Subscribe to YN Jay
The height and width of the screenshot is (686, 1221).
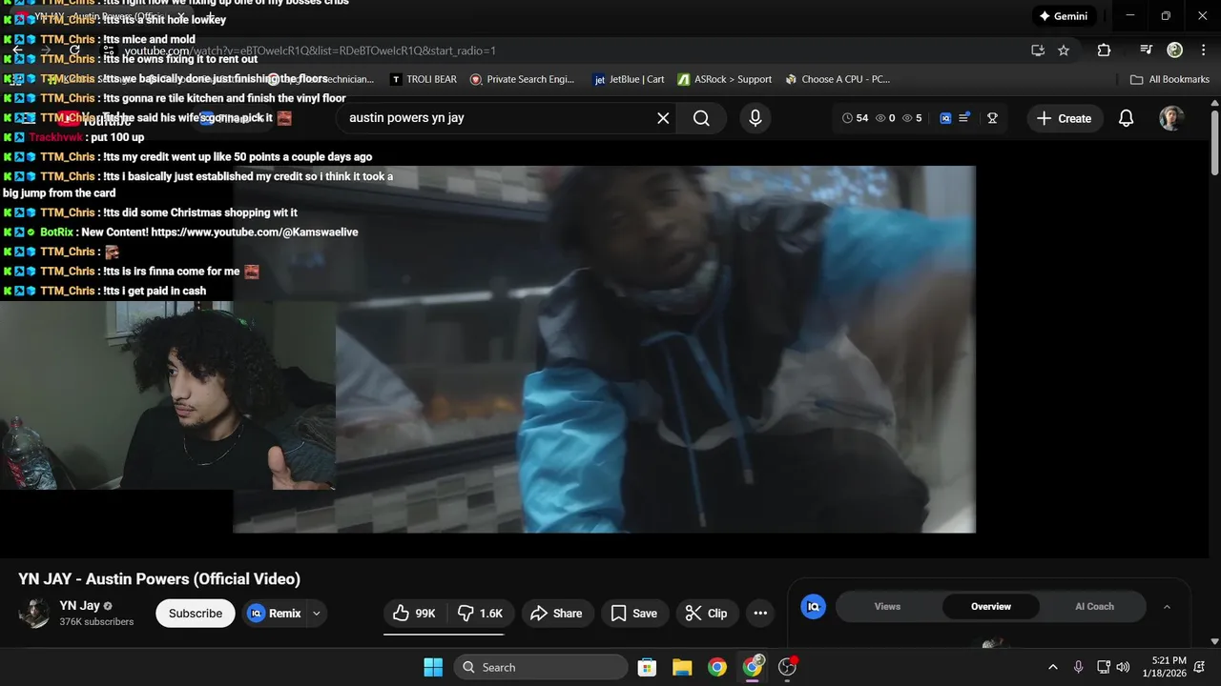[x=196, y=614]
